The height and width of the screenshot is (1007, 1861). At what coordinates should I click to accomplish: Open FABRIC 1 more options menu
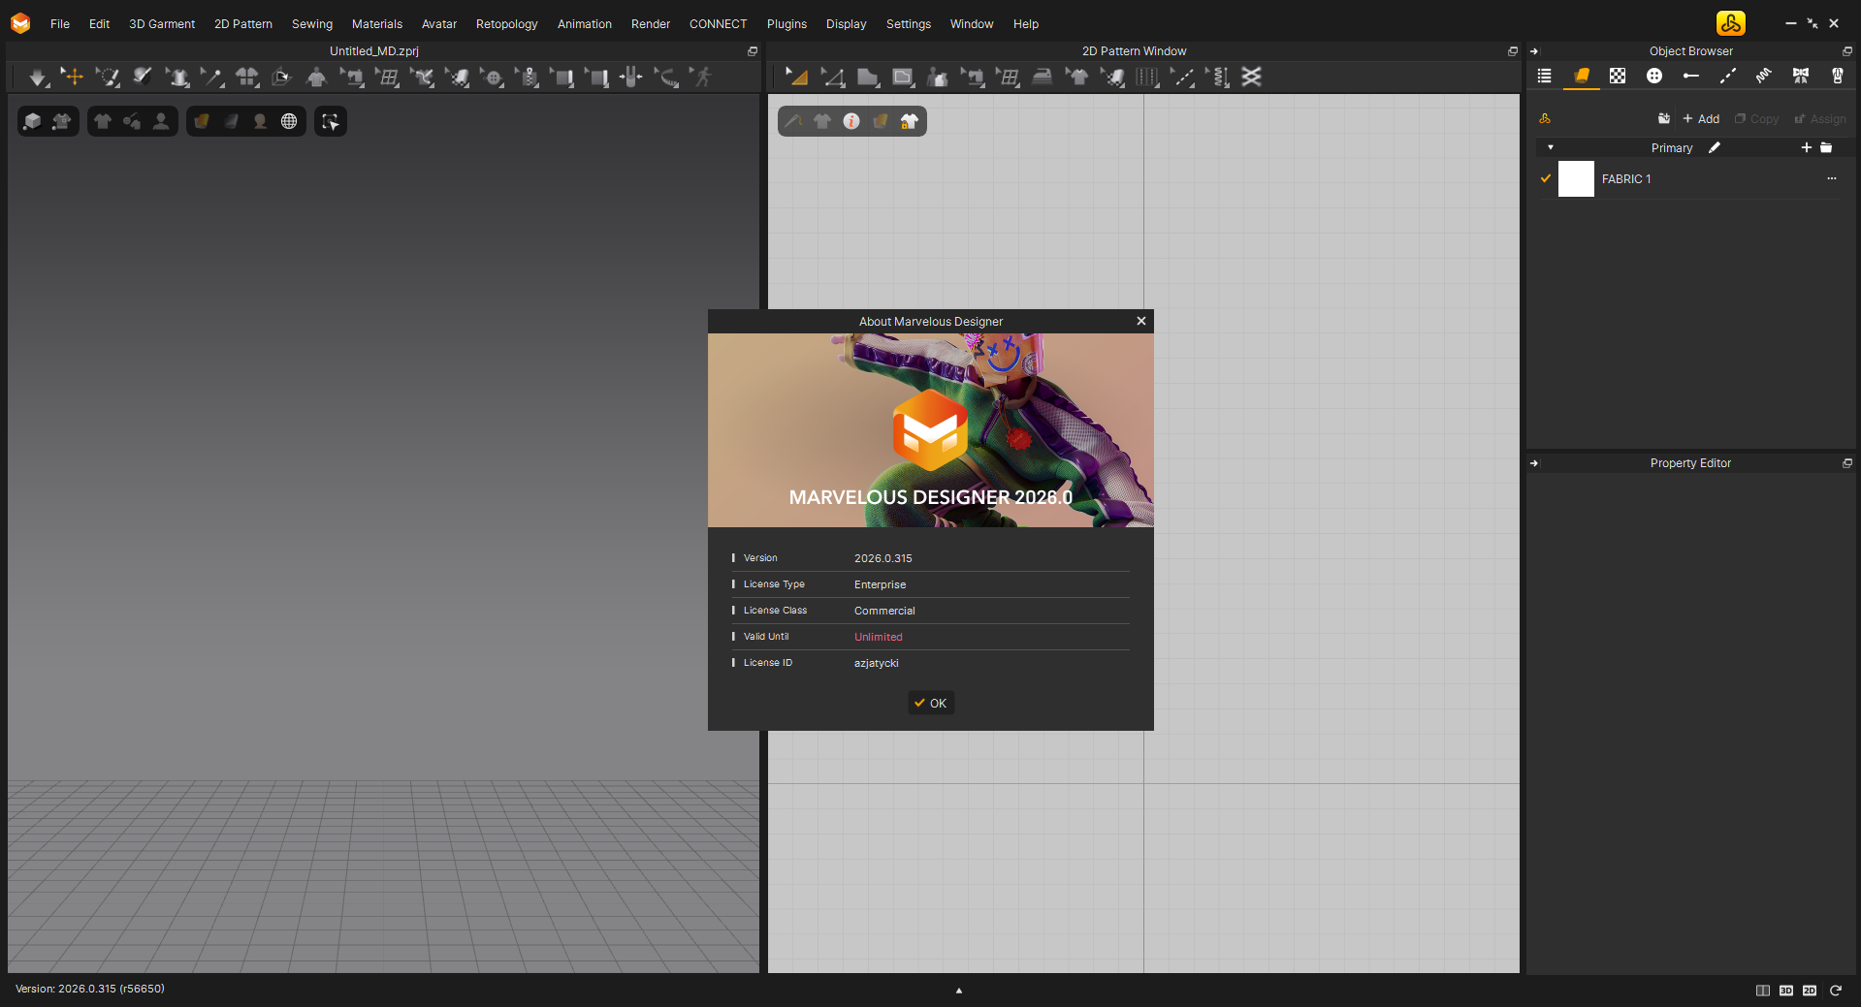point(1832,178)
